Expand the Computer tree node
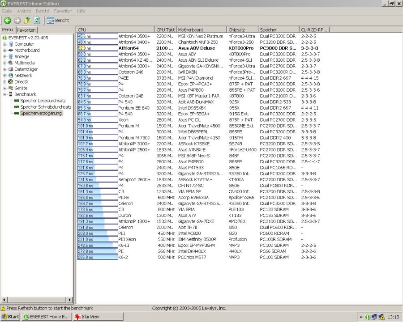The image size is (403, 322). pos(4,44)
